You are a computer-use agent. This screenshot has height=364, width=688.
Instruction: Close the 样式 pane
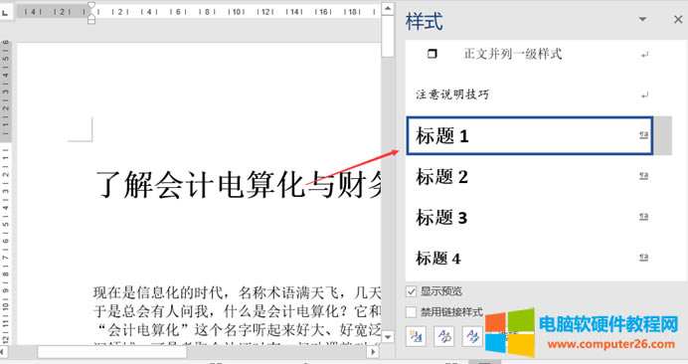click(x=678, y=19)
